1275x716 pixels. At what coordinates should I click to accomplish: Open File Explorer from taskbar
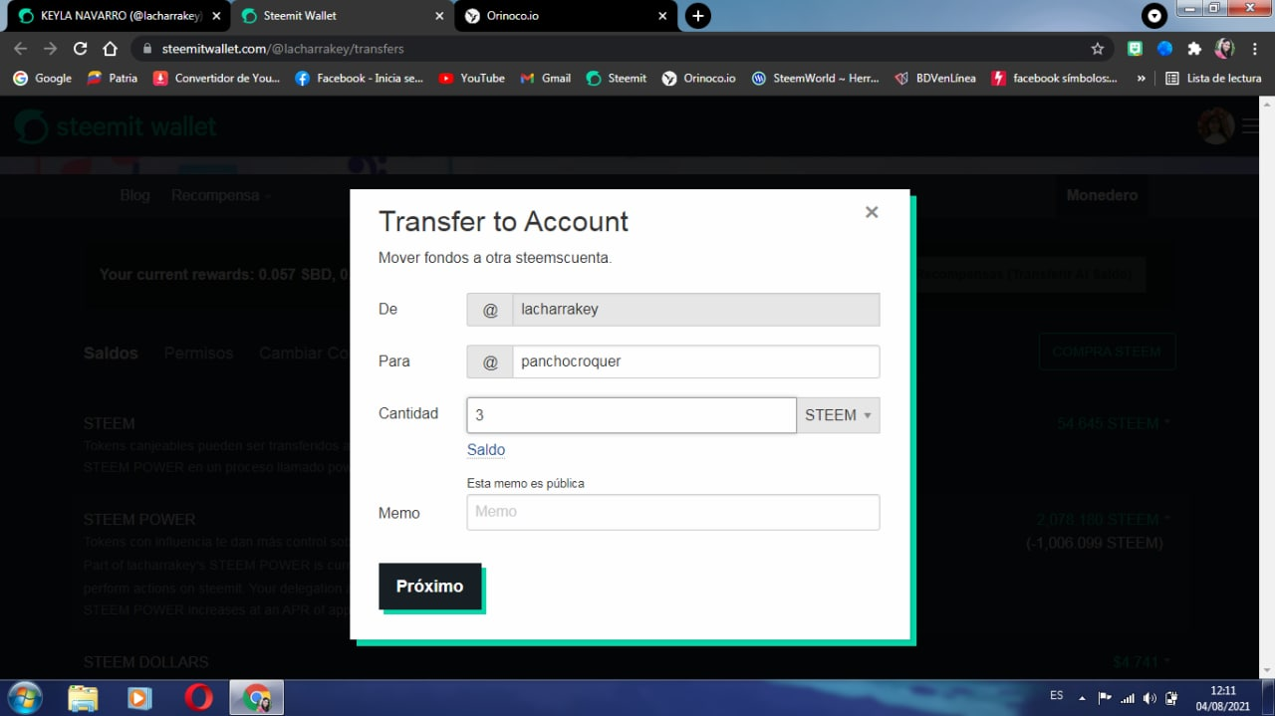tap(83, 698)
